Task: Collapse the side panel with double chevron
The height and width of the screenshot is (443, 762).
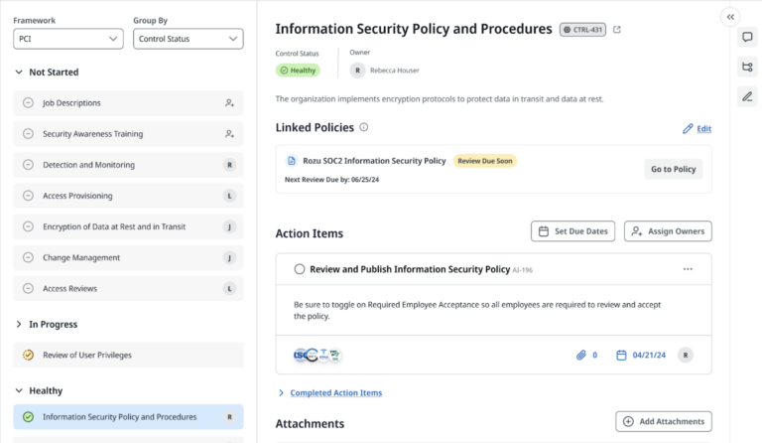Action: (x=730, y=17)
